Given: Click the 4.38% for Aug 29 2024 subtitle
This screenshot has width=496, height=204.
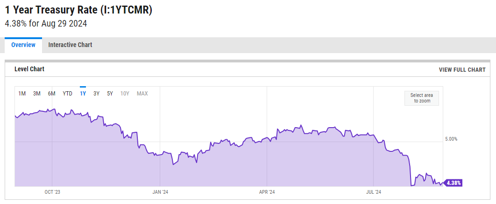Looking at the screenshot, I should click(x=46, y=24).
